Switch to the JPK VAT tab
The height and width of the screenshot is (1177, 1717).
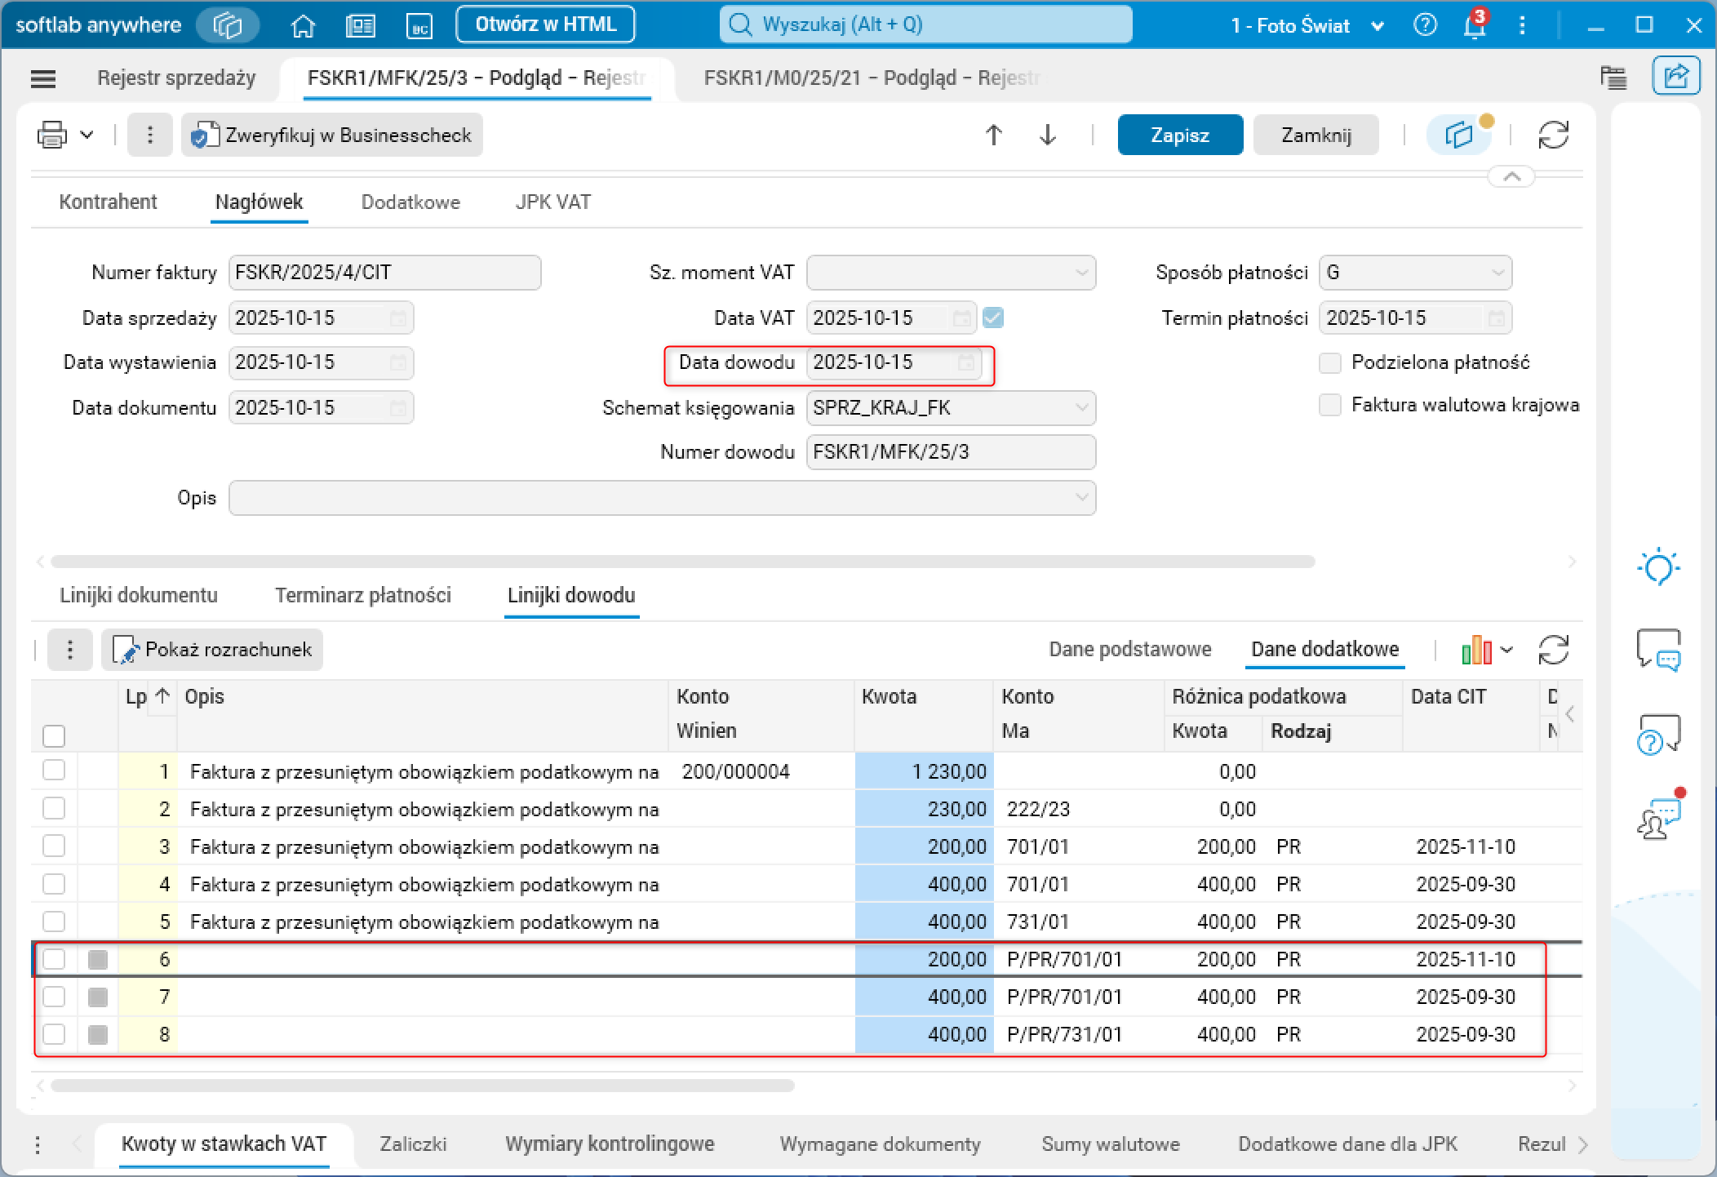coord(552,202)
